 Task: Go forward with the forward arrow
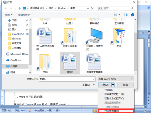[x=11, y=8]
